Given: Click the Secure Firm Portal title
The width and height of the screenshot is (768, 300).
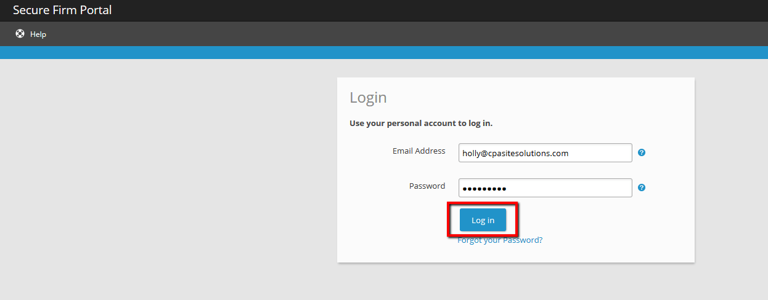Looking at the screenshot, I should (62, 10).
